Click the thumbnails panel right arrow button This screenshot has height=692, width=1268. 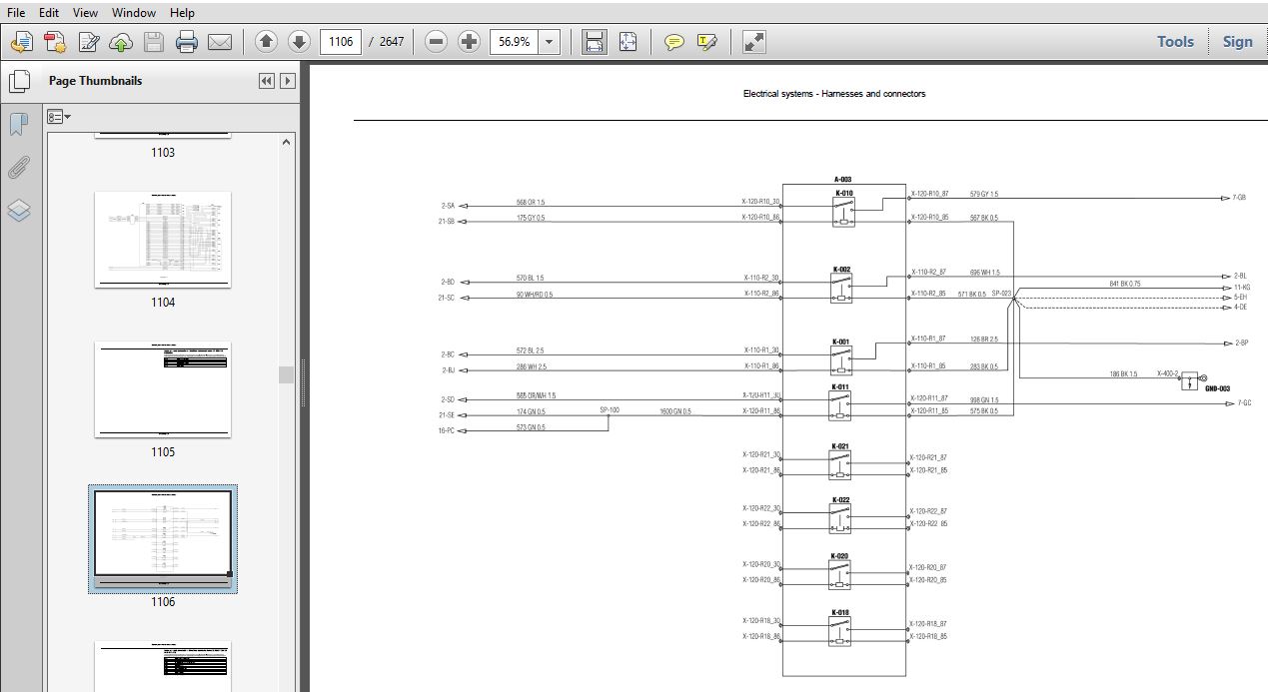coord(288,81)
